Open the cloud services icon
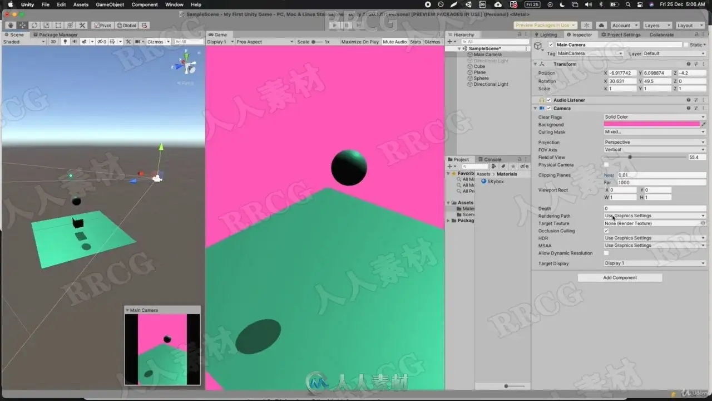Screen dimensions: 712x401 [601, 25]
